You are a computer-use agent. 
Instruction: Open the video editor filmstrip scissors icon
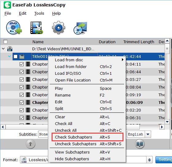click(37, 28)
